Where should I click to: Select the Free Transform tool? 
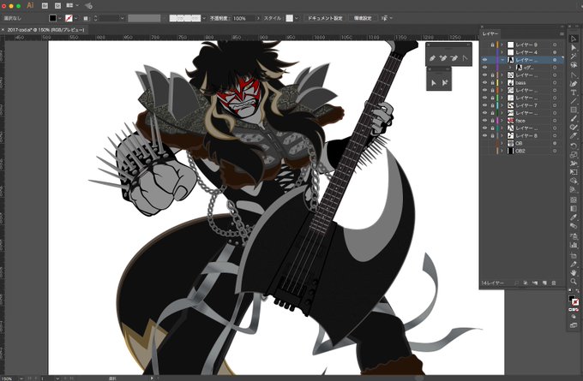click(x=574, y=173)
